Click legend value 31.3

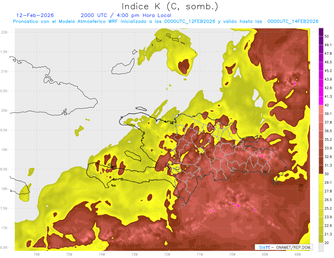point(328,165)
